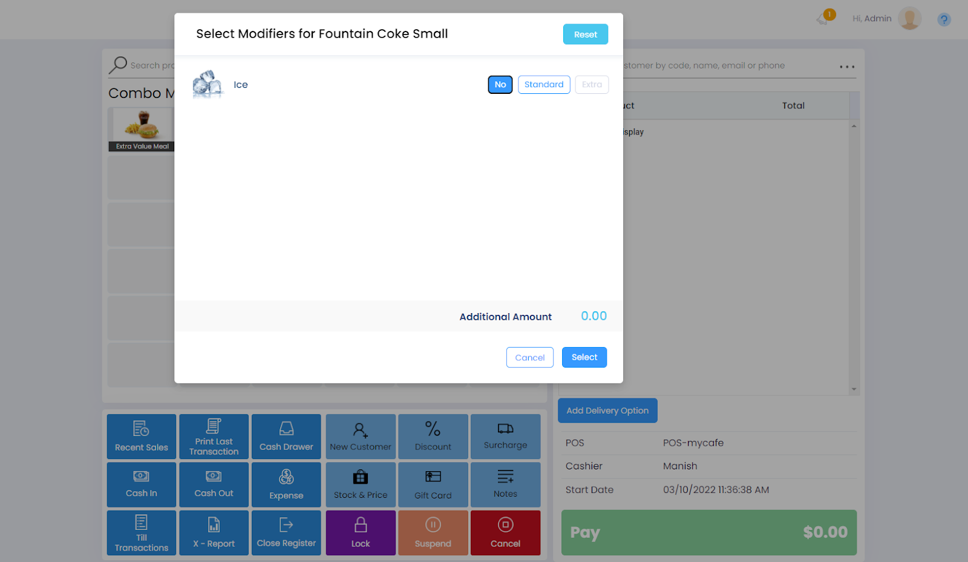This screenshot has width=968, height=562.
Task: Open the three-dots customer options menu
Action: [x=847, y=67]
